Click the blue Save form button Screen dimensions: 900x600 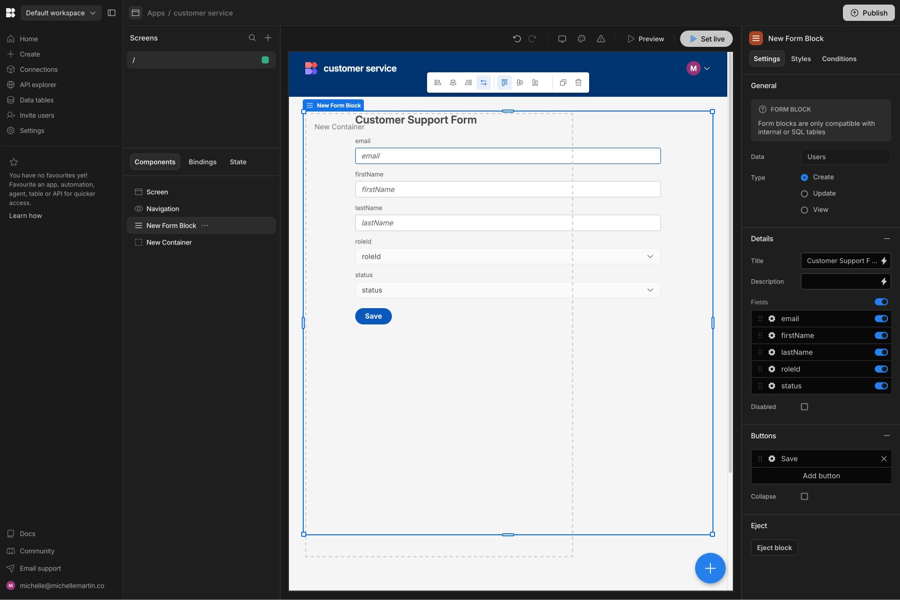pos(373,316)
